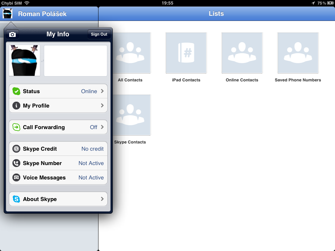Click the green Status checkmark icon
Image resolution: width=335 pixels, height=251 pixels.
16,91
